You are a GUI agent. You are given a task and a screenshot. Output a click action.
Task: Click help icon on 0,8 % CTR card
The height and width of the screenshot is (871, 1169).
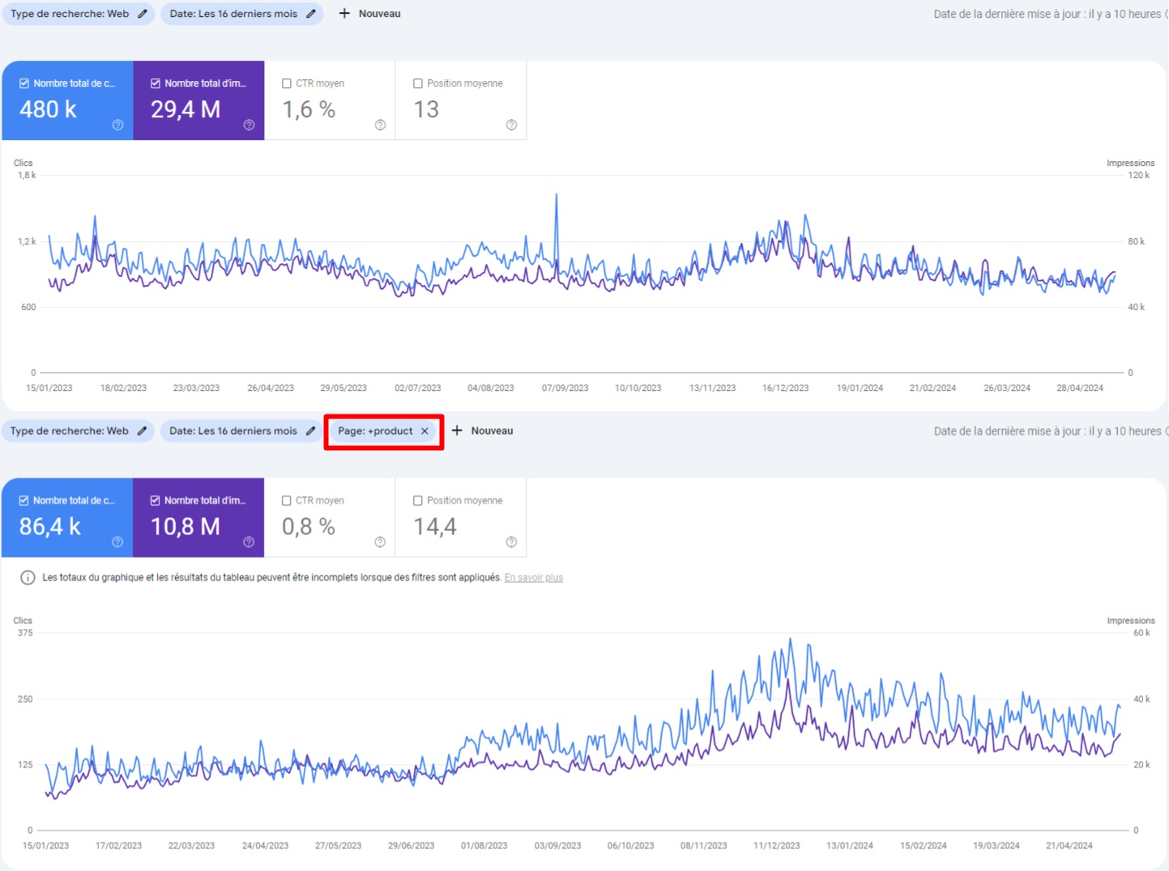[x=380, y=542]
